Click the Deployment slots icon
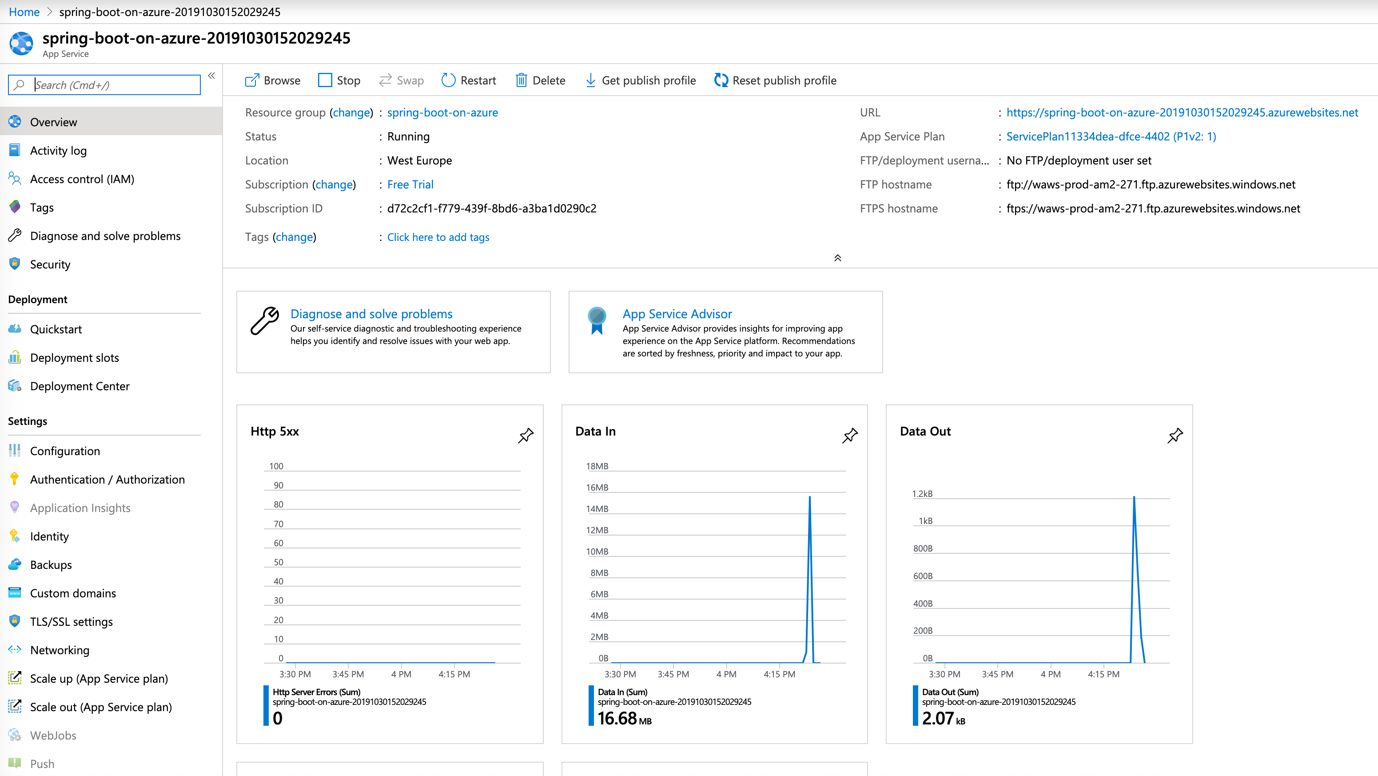The image size is (1378, 776). click(x=15, y=357)
